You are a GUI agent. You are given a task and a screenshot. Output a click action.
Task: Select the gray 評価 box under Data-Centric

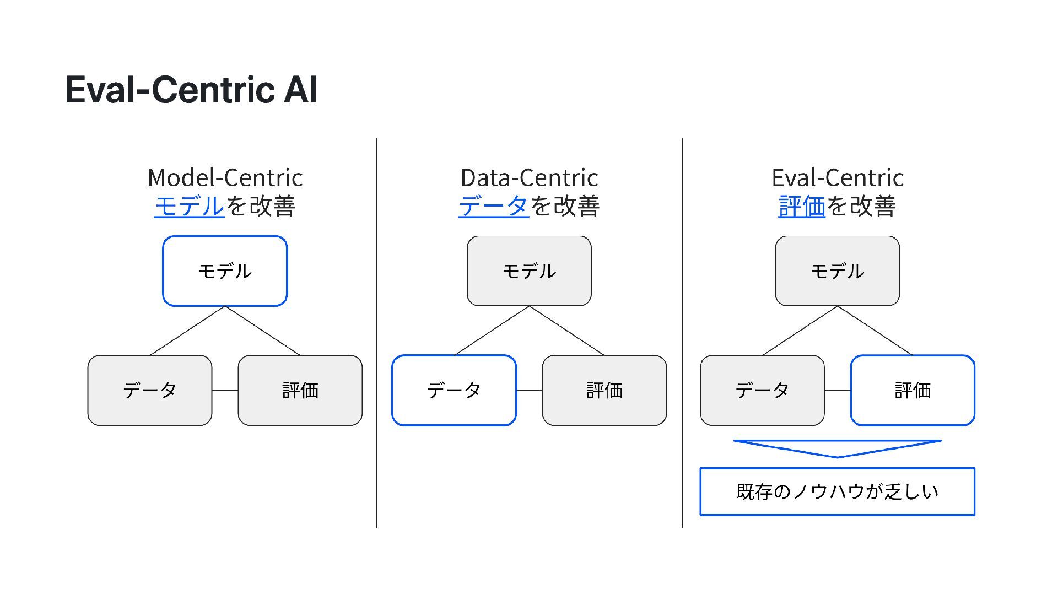[604, 390]
